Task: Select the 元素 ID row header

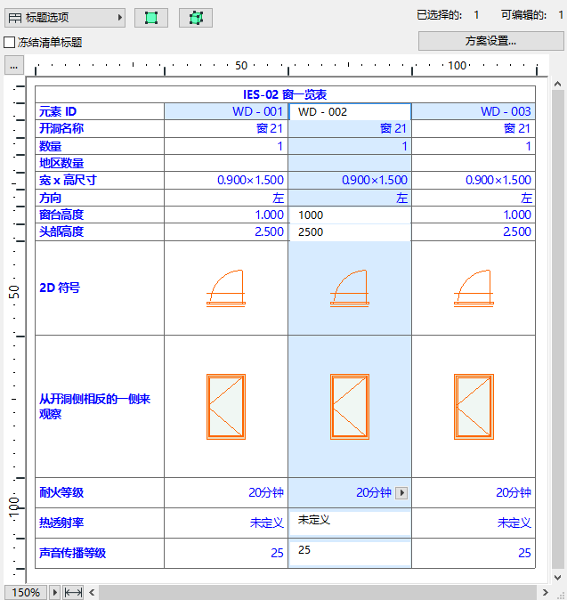Action: [x=100, y=111]
